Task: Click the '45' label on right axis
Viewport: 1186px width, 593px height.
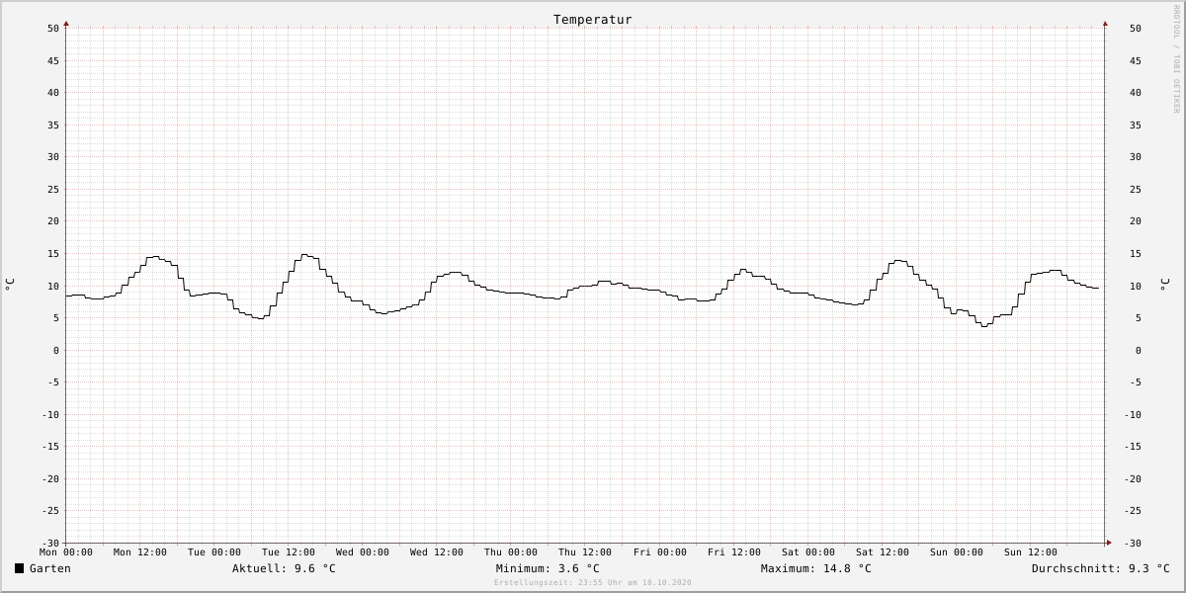Action: (1135, 61)
